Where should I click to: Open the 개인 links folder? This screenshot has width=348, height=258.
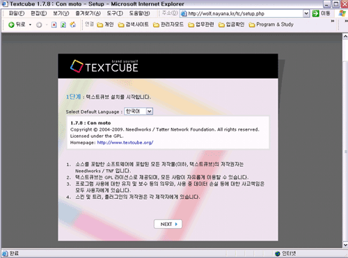(x=106, y=24)
